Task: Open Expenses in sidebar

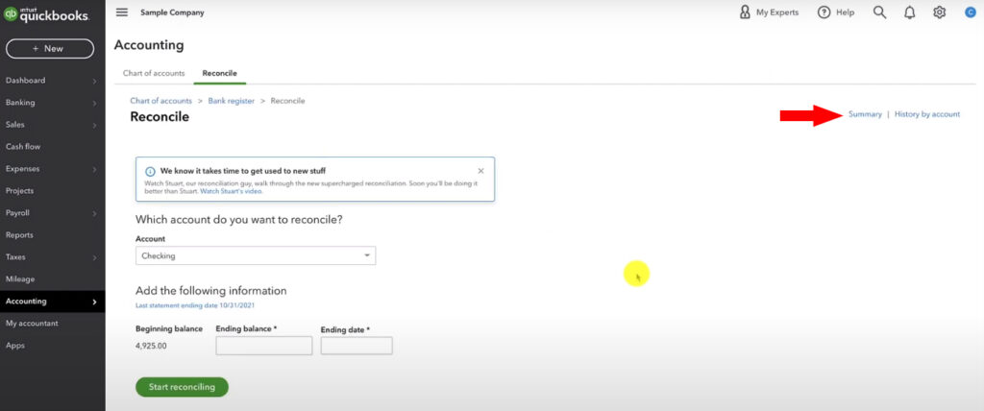Action: pyautogui.click(x=23, y=169)
